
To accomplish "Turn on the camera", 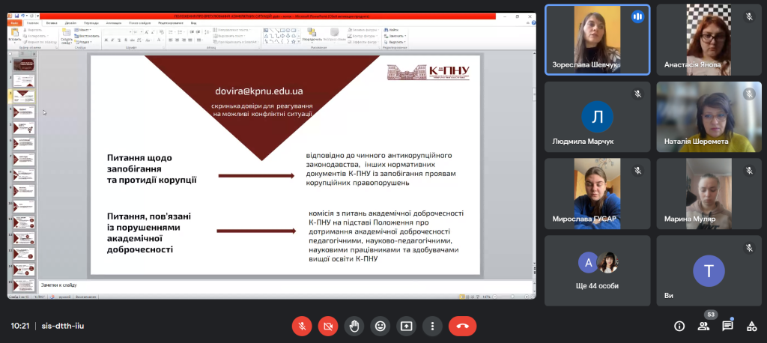I will tap(327, 326).
